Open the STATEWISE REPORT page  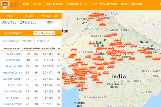point(105,4)
